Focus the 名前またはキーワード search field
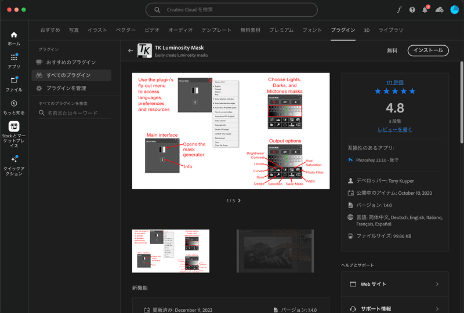Image resolution: width=464 pixels, height=313 pixels. (x=75, y=113)
